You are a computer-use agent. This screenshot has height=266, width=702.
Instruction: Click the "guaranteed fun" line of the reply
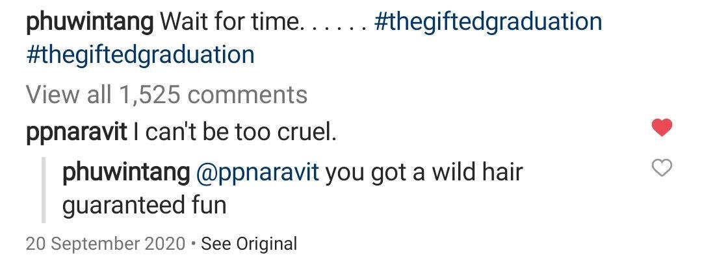click(144, 206)
